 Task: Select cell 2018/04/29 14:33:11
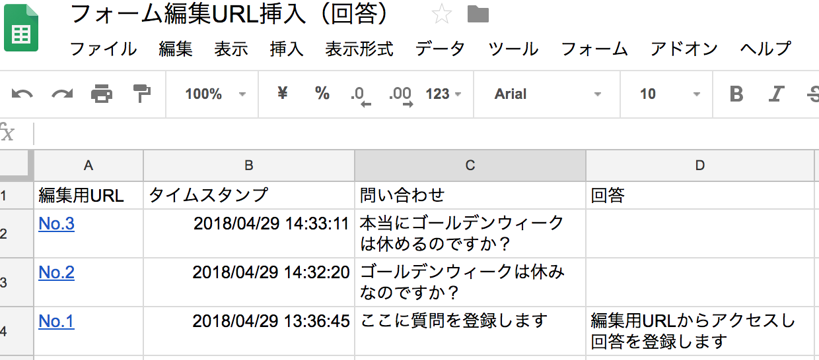pyautogui.click(x=249, y=233)
